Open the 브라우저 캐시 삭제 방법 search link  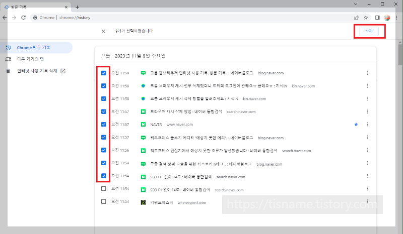coord(186,111)
